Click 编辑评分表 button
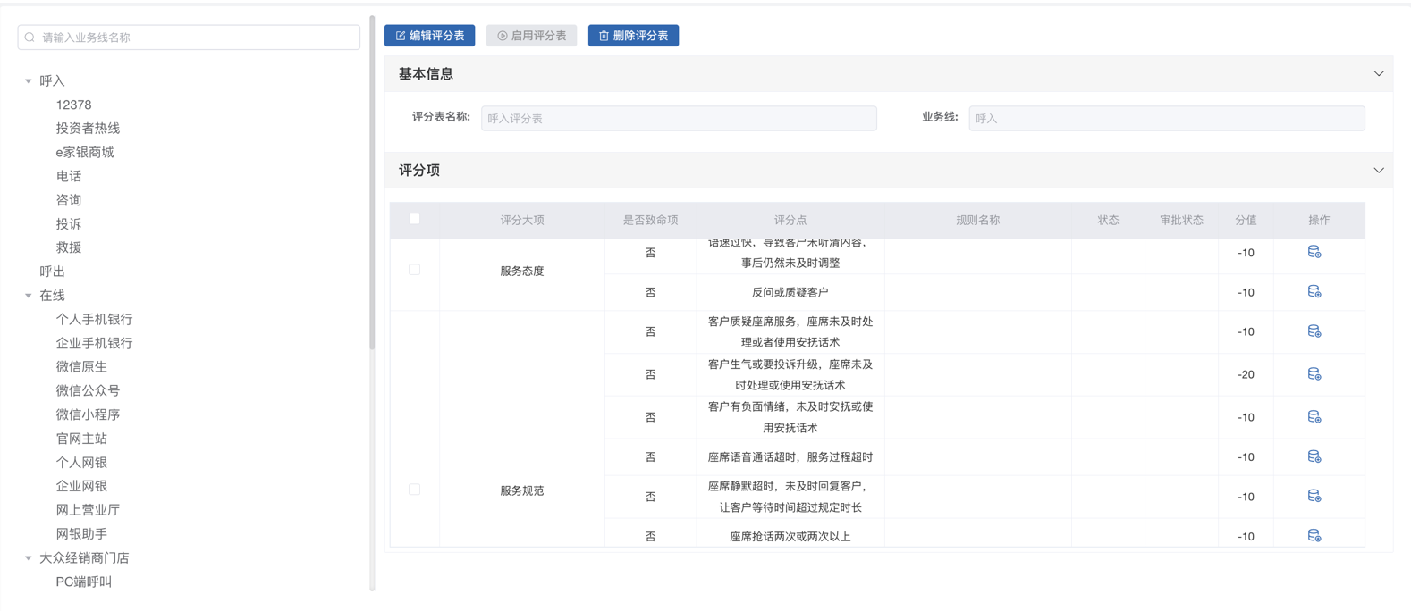Screen dimensions: 1411x611 [429, 36]
